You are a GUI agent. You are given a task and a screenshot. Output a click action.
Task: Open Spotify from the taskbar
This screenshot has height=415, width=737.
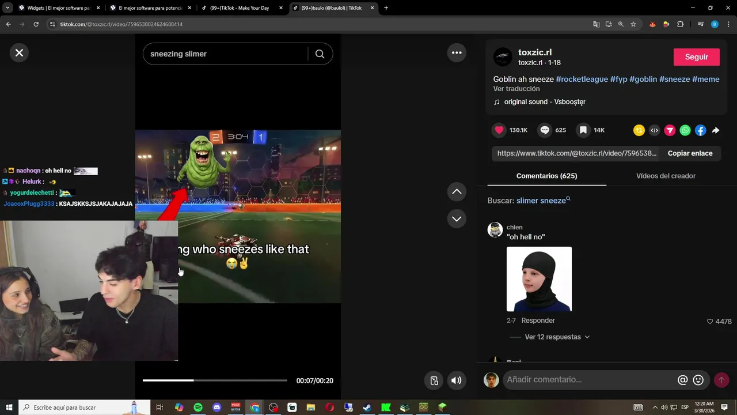pos(198,408)
